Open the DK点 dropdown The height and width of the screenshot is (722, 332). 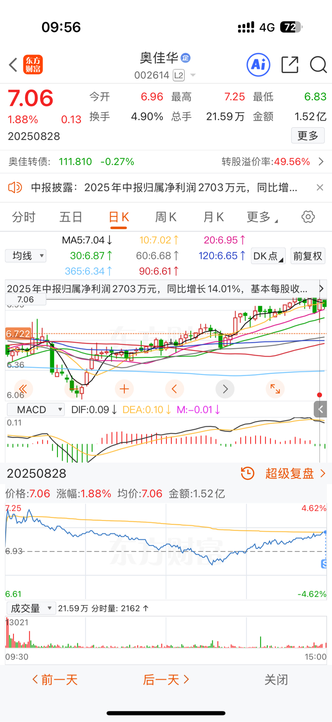pyautogui.click(x=268, y=256)
